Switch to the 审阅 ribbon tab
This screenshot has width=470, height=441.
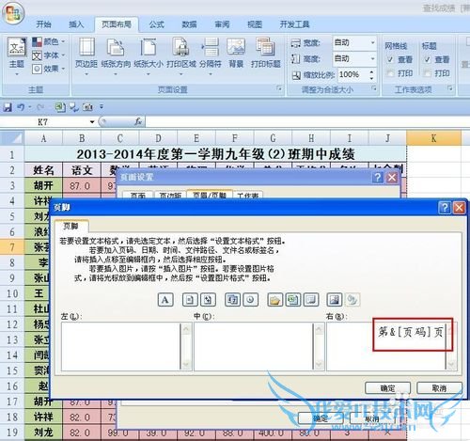pos(222,24)
